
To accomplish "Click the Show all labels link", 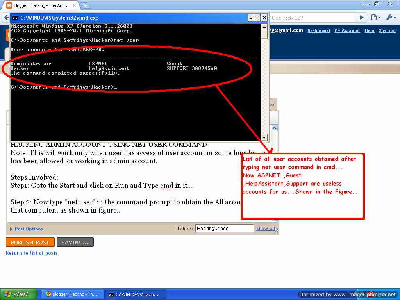I will [266, 229].
